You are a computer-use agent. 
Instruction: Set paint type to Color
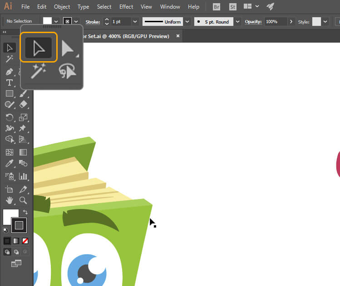point(7,241)
